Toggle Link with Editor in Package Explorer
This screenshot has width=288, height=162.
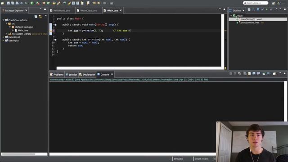[40, 17]
